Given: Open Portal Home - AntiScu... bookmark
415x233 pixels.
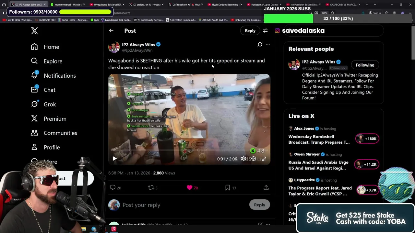Looking at the screenshot, I should [73, 20].
